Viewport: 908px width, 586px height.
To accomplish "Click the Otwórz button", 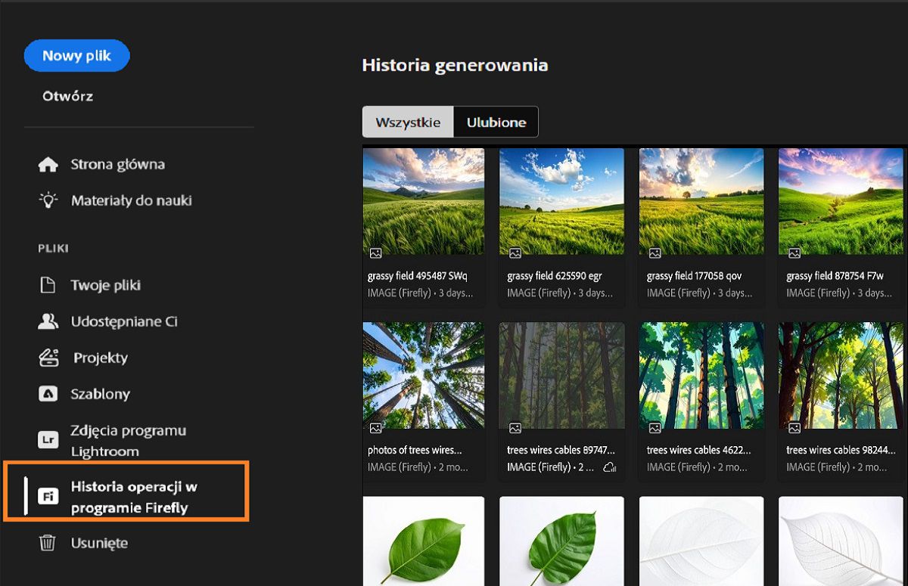I will [67, 96].
